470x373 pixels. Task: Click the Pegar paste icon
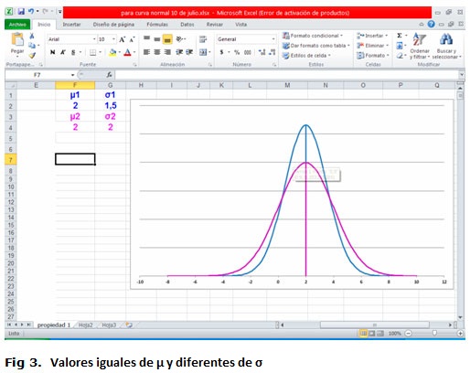17,40
